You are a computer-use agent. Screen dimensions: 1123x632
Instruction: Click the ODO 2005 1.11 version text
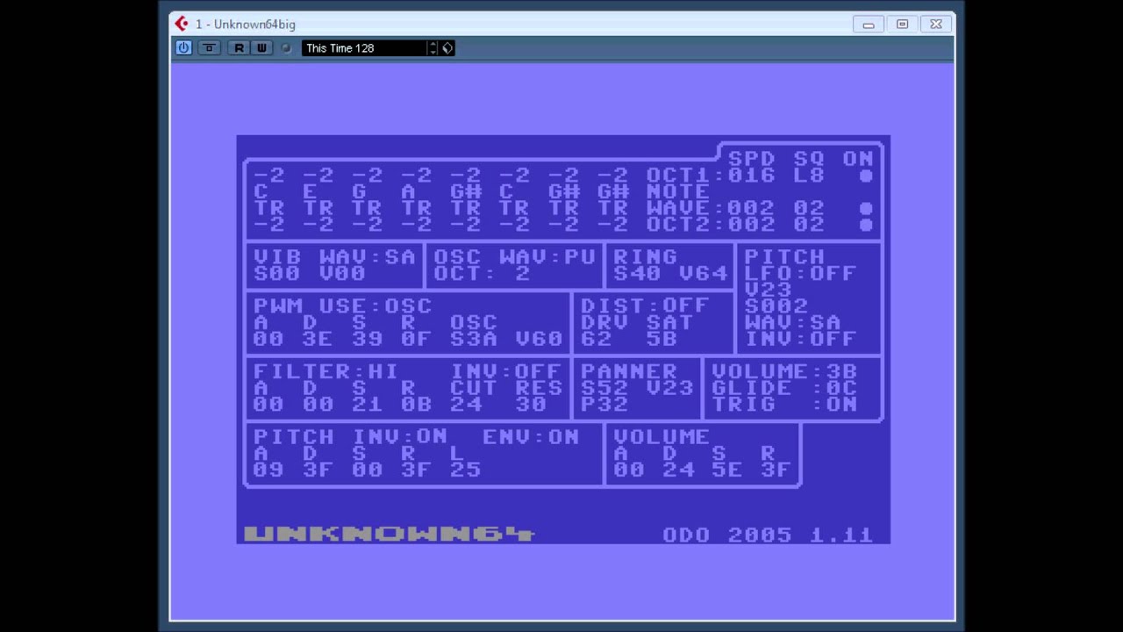(x=768, y=535)
